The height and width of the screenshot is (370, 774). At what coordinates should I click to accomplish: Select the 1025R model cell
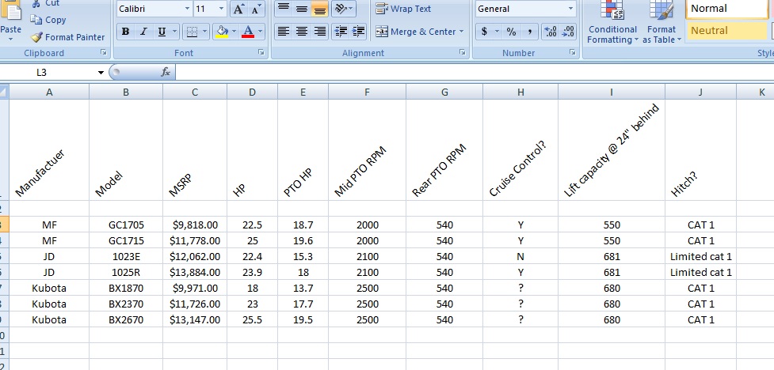pos(126,273)
